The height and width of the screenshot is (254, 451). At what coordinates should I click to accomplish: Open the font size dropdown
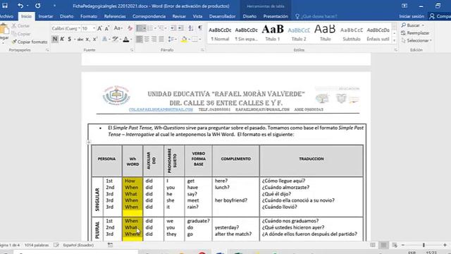[x=94, y=28]
